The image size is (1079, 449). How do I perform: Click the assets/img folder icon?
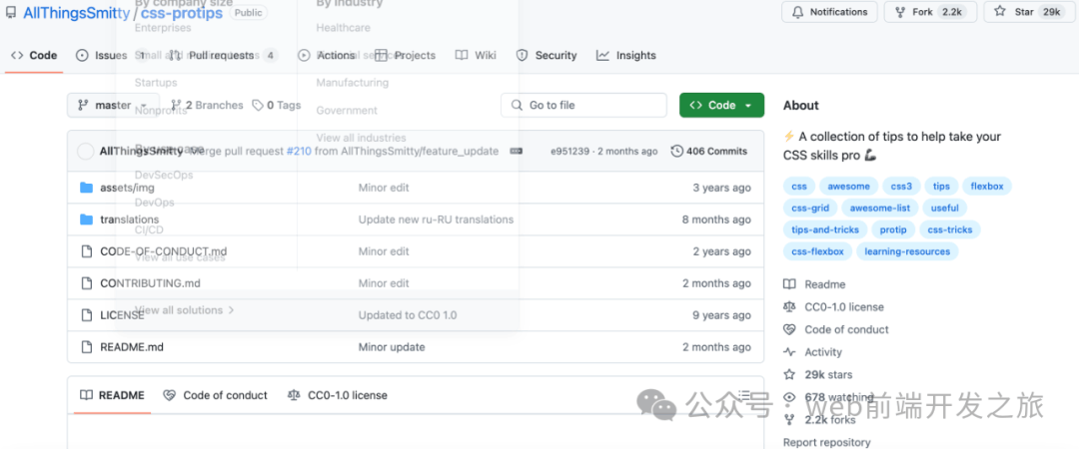[x=86, y=188]
